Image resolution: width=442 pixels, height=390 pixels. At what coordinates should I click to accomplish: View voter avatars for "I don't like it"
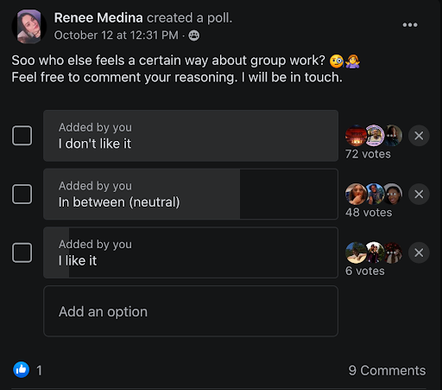pos(374,136)
